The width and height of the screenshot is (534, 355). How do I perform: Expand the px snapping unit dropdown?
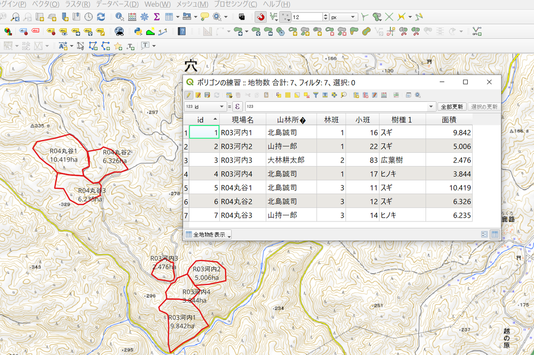343,17
